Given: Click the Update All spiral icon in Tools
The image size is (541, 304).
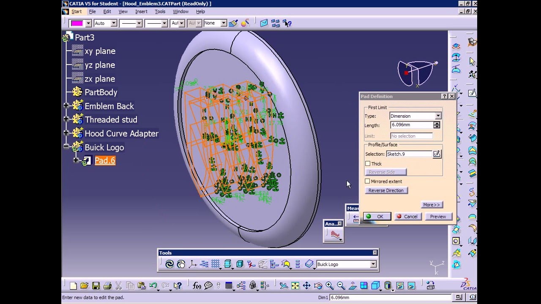Looking at the screenshot, I should pyautogui.click(x=169, y=264).
